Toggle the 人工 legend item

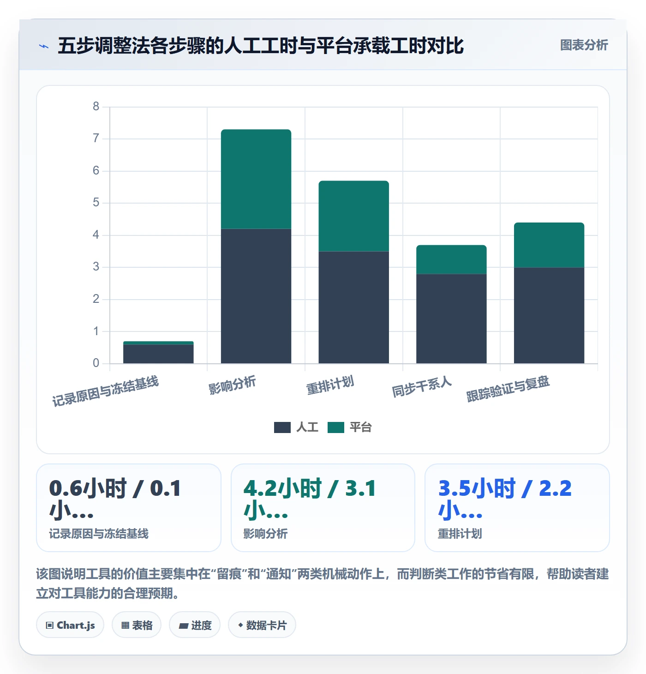[296, 427]
